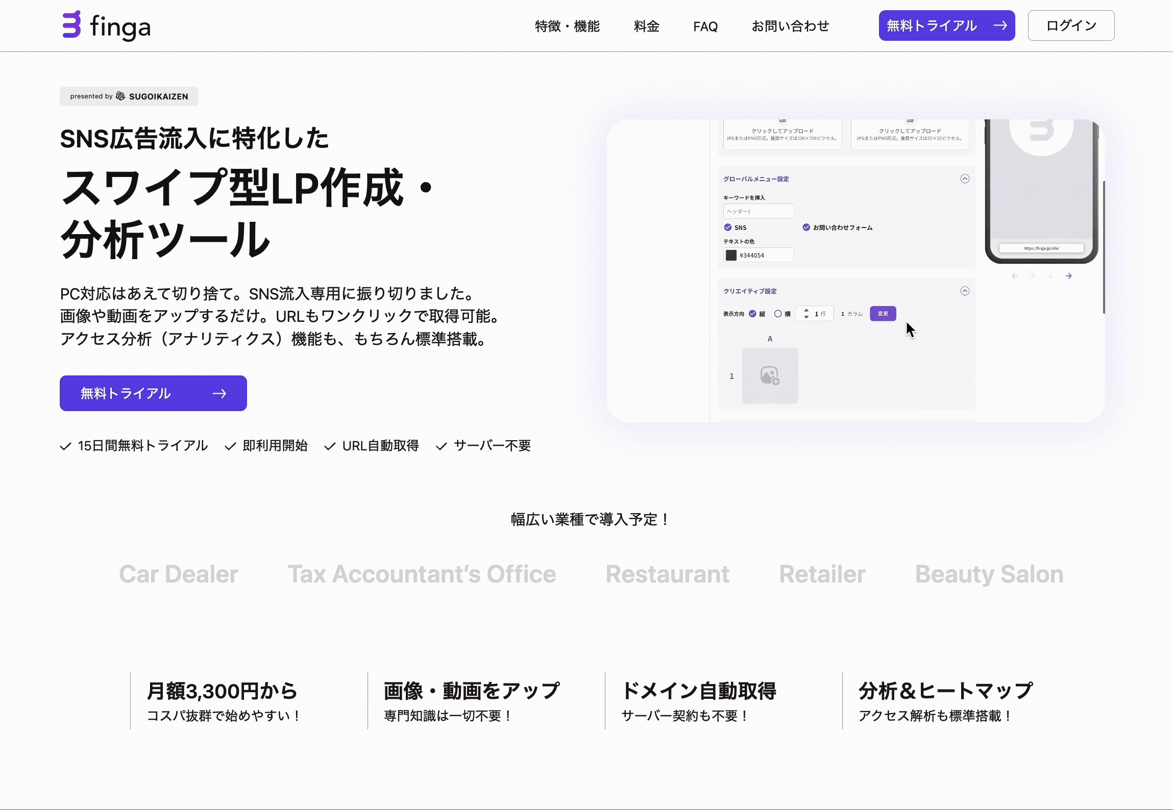Click the add-image icon in cell A1
Viewport: 1173px width, 810px height.
coord(770,376)
